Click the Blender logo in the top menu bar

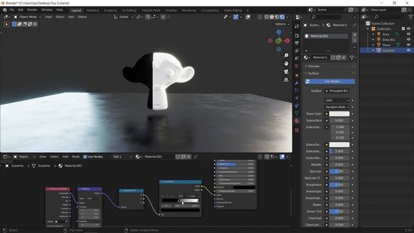(x=5, y=10)
